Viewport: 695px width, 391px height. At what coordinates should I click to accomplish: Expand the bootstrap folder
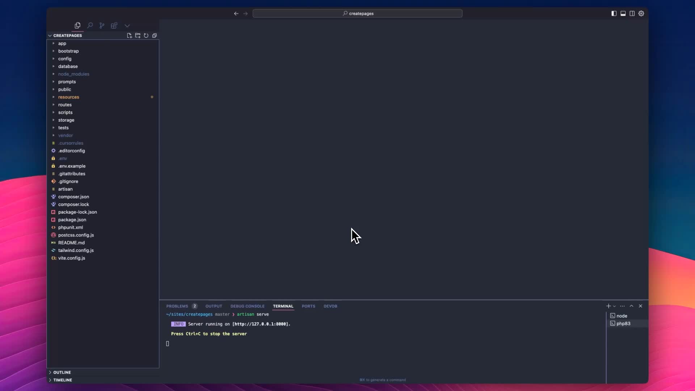[x=103, y=51]
